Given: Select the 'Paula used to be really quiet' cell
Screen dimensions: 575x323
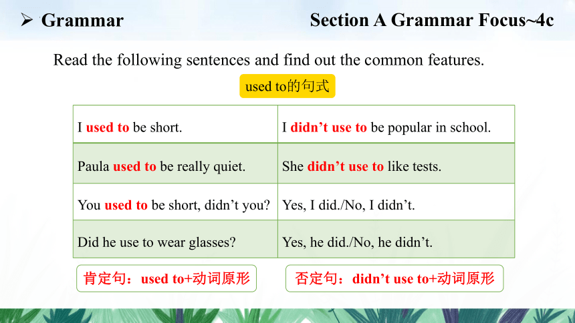Looking at the screenshot, I should point(175,164).
